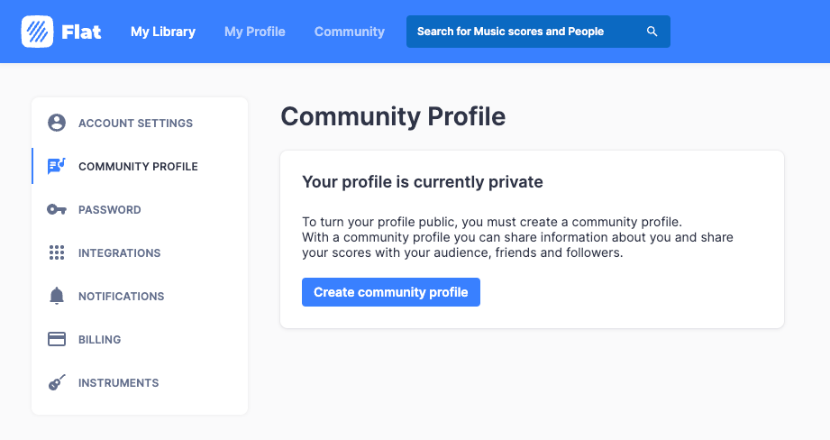Image resolution: width=830 pixels, height=440 pixels.
Task: Select the Account Settings person icon
Action: click(57, 123)
